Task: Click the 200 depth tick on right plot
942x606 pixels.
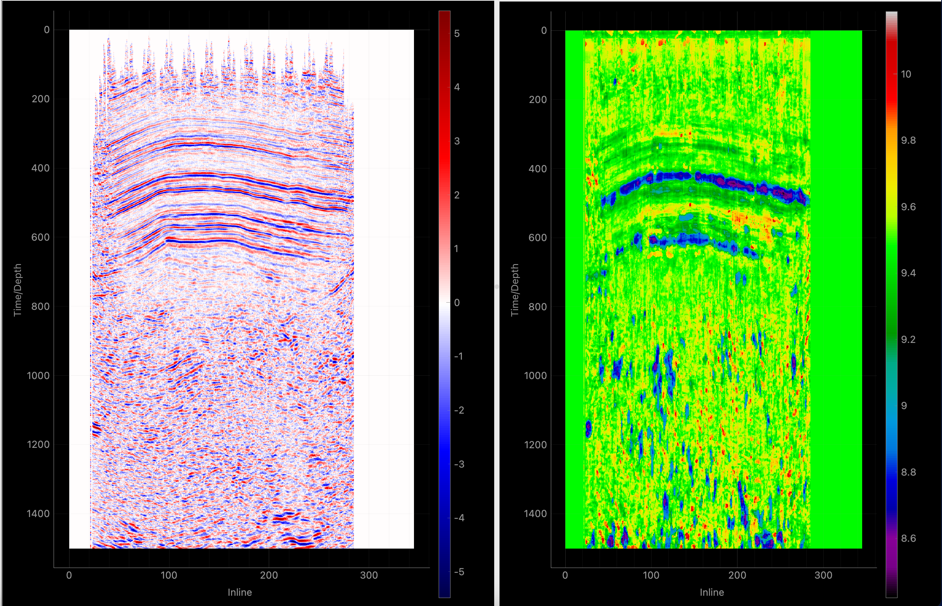Action: (538, 100)
